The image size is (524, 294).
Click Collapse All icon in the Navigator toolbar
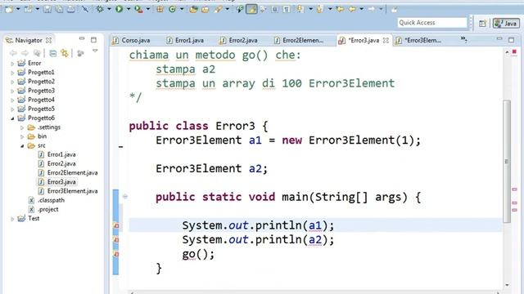coord(52,53)
